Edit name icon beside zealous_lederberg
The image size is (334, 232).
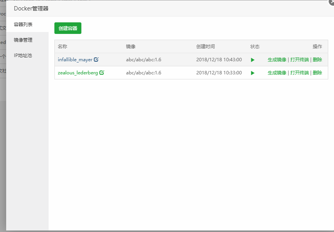click(x=101, y=72)
